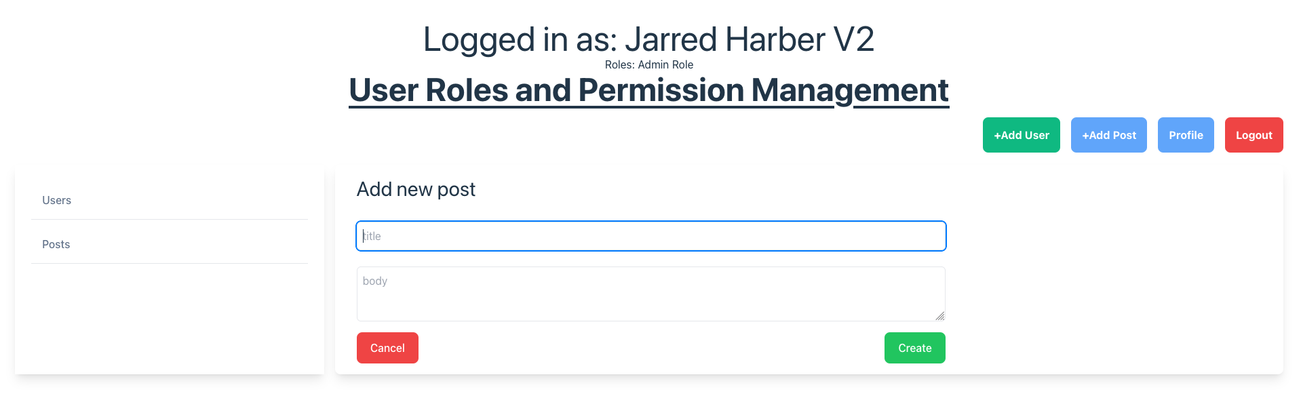The image size is (1301, 415).
Task: Click inside the body text area
Action: [651, 298]
